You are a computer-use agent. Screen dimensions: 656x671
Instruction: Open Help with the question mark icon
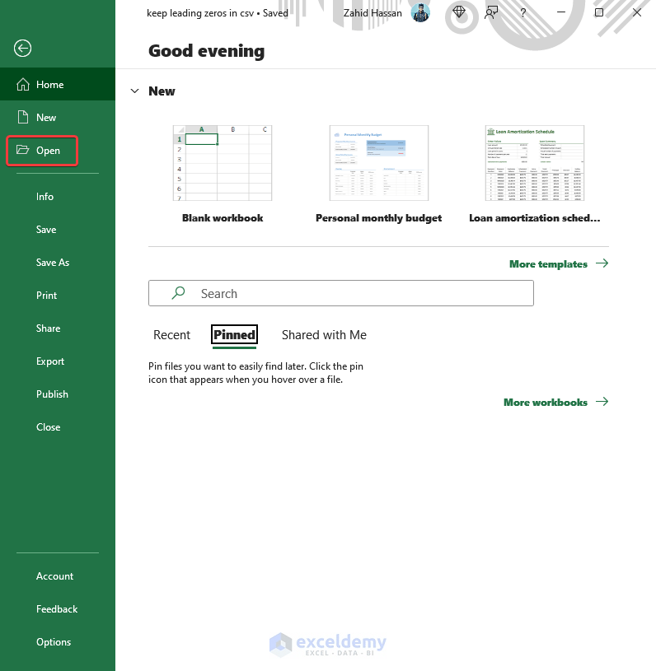522,13
